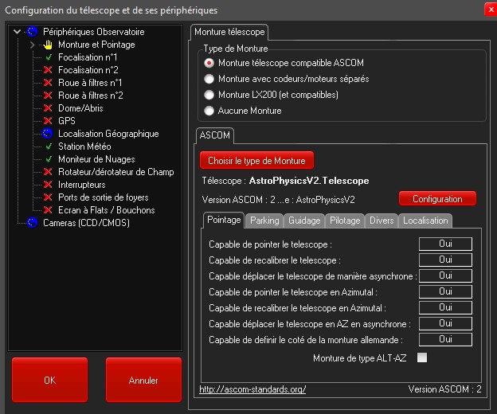Collapse the Périphériques Observatoire tree node

click(18, 32)
